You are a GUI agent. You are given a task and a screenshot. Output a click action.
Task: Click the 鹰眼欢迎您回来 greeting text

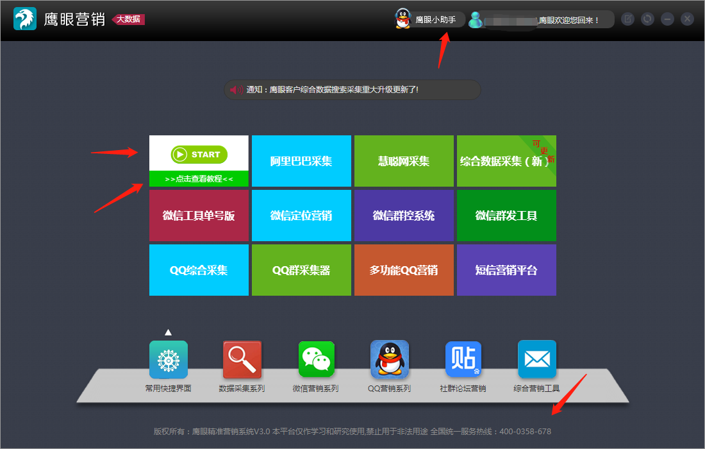coord(568,21)
